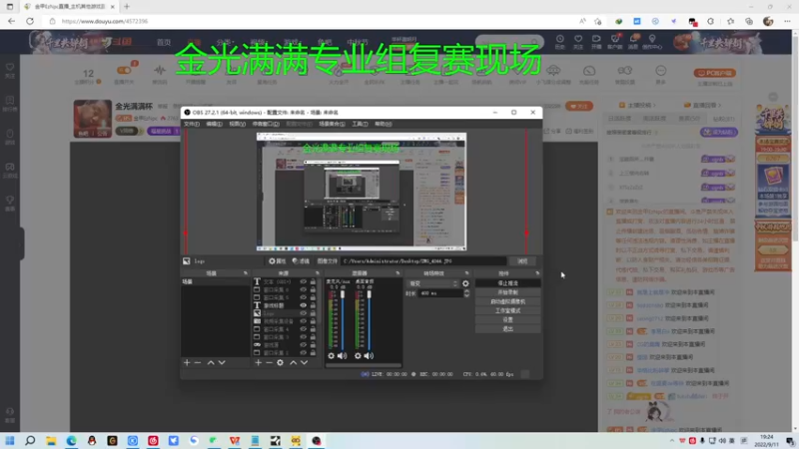Click the desktop audio volume slider handle
The height and width of the screenshot is (449, 799).
(x=369, y=294)
